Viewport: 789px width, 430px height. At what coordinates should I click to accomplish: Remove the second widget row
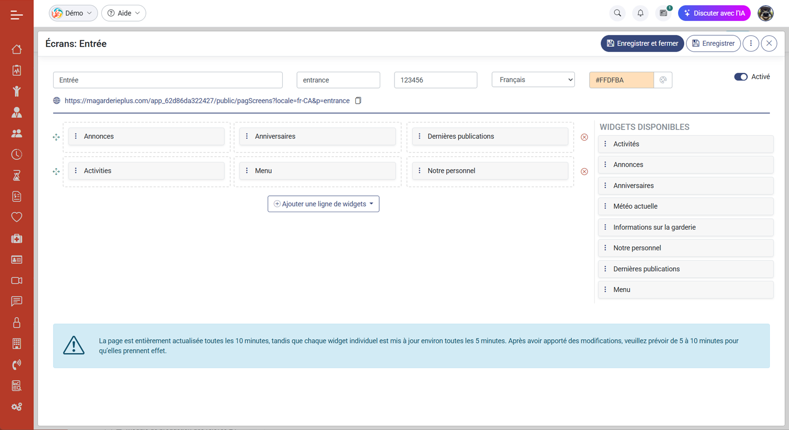pos(584,172)
